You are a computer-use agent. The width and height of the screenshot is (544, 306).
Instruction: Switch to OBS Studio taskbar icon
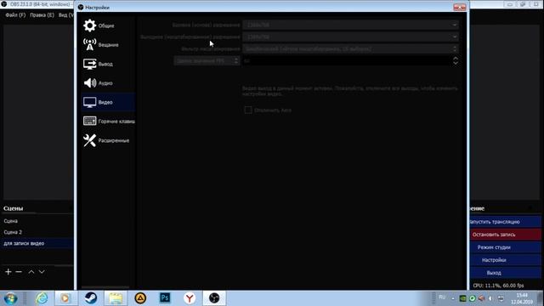click(x=214, y=298)
